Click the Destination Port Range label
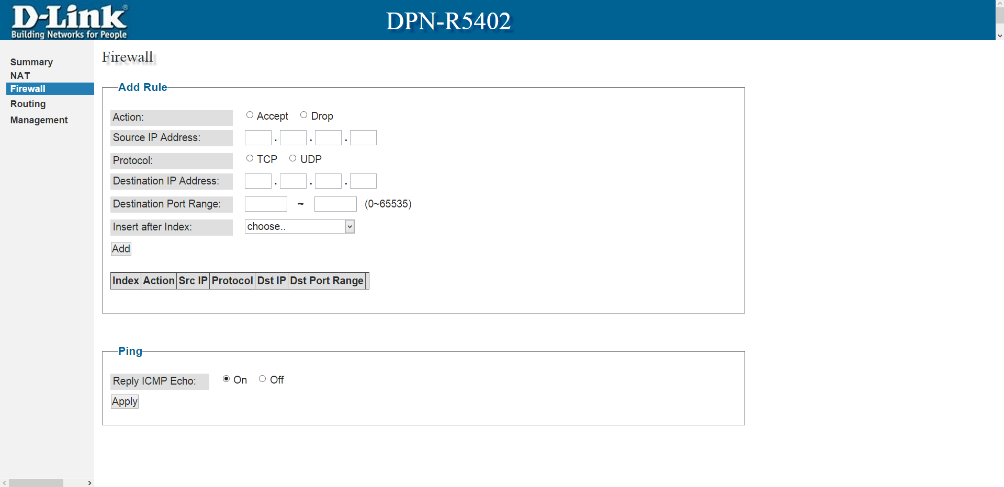Image resolution: width=1004 pixels, height=487 pixels. 172,204
